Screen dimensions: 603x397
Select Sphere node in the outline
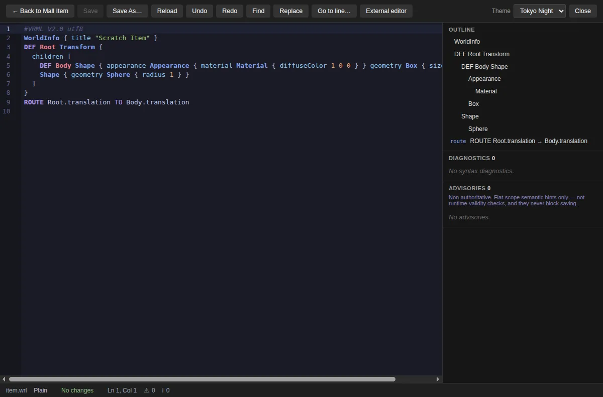pos(478,129)
